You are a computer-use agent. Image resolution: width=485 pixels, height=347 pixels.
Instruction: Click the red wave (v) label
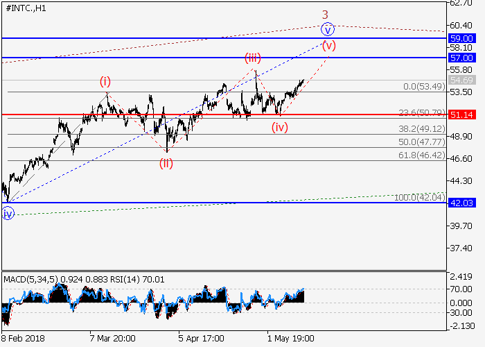pos(329,46)
